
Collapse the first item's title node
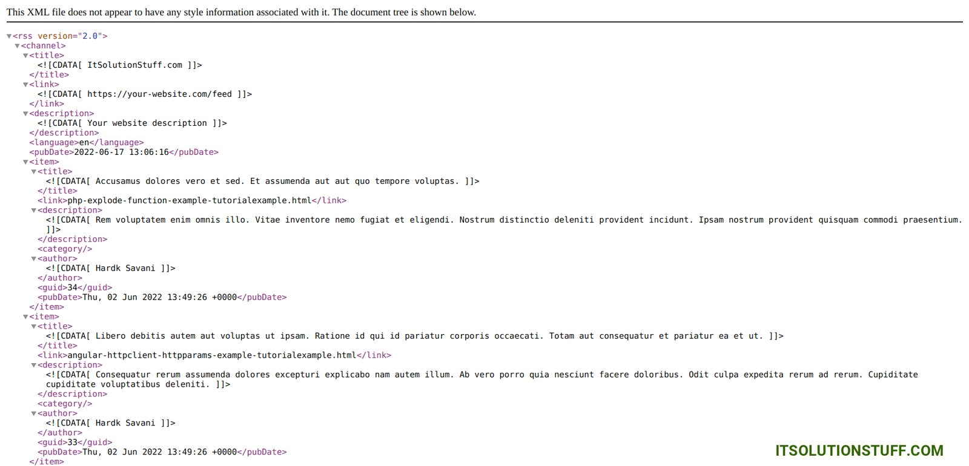[x=34, y=172]
